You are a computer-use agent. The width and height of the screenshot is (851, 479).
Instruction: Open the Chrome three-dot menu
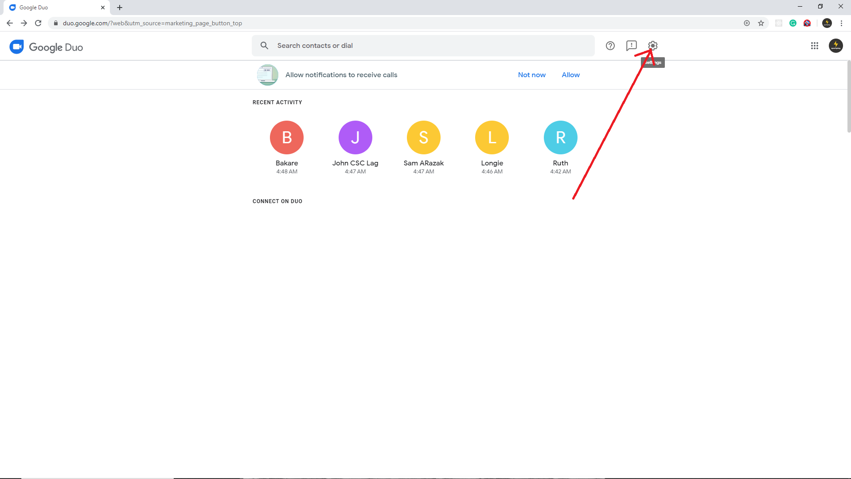pyautogui.click(x=841, y=23)
